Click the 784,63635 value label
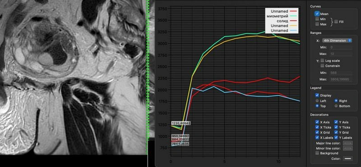The height and width of the screenshot is (167, 361). (x=180, y=144)
